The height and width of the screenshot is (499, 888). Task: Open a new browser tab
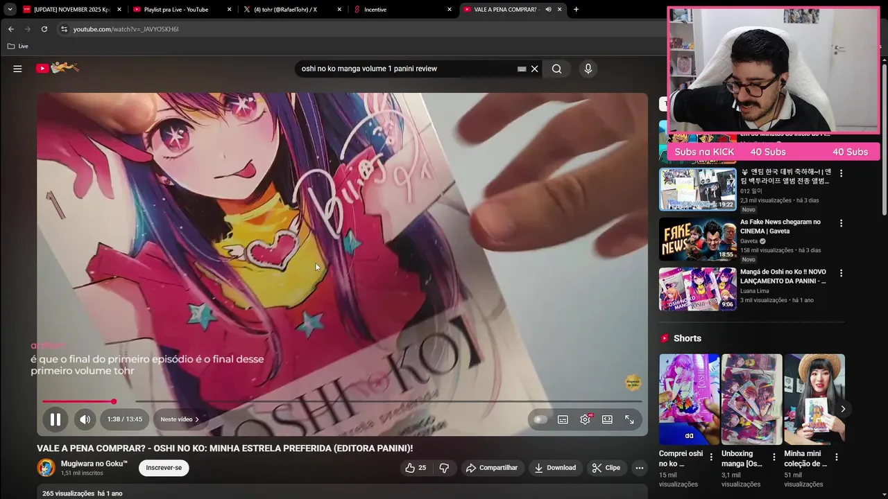(x=576, y=10)
